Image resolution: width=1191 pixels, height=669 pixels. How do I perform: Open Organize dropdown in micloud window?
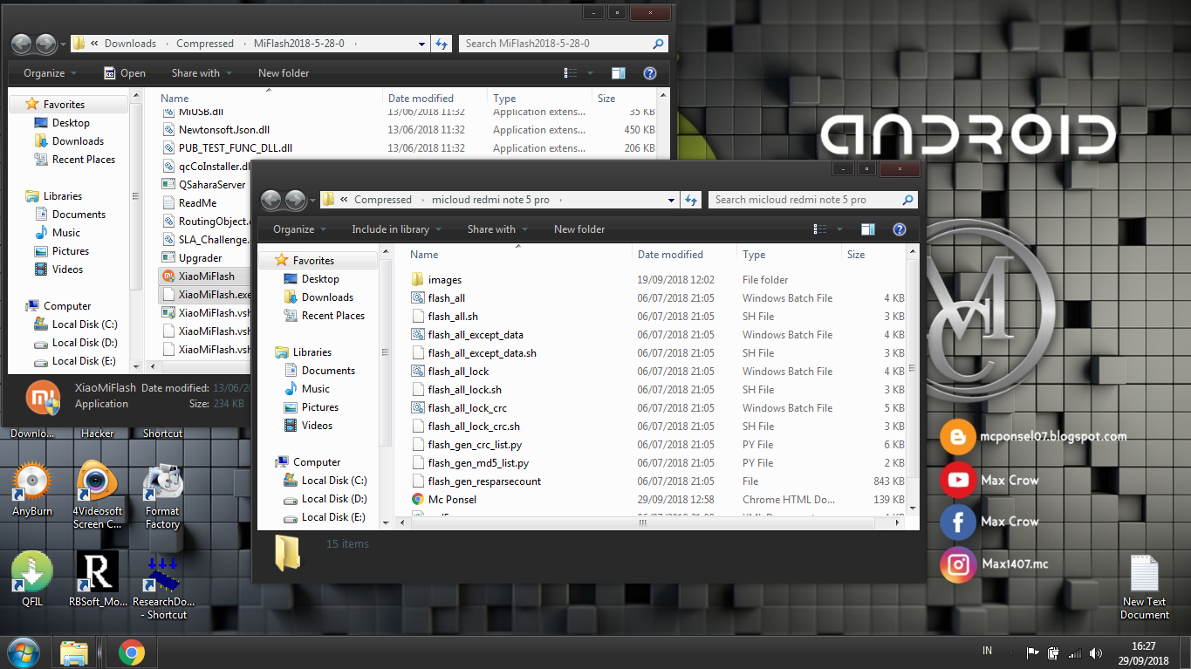coord(300,229)
